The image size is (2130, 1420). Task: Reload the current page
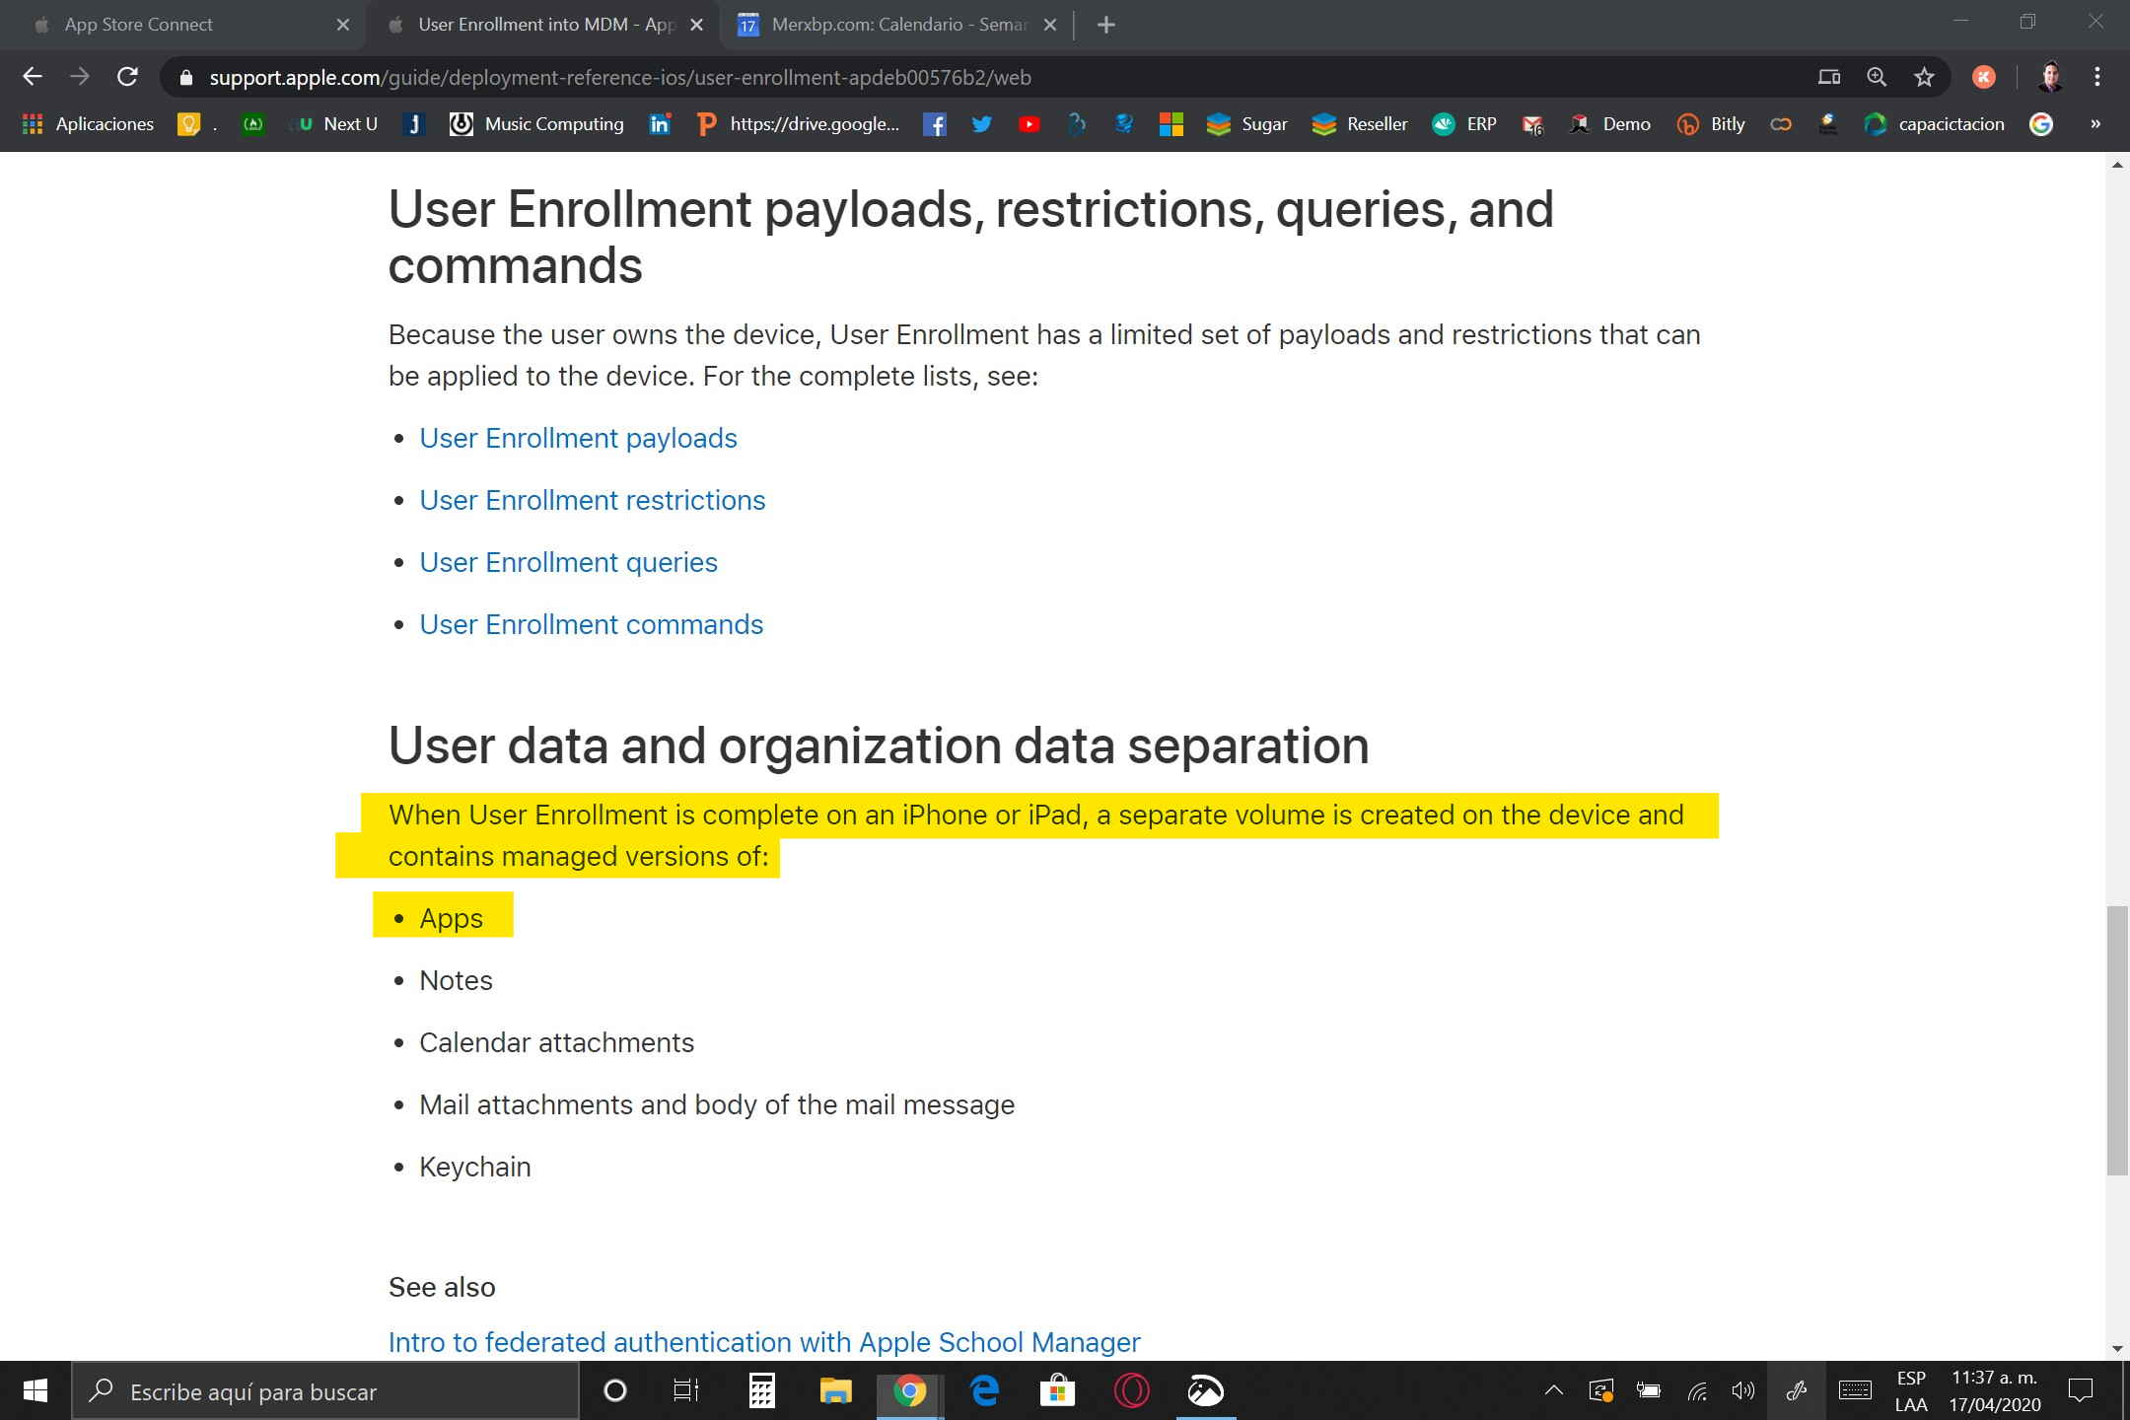click(127, 77)
